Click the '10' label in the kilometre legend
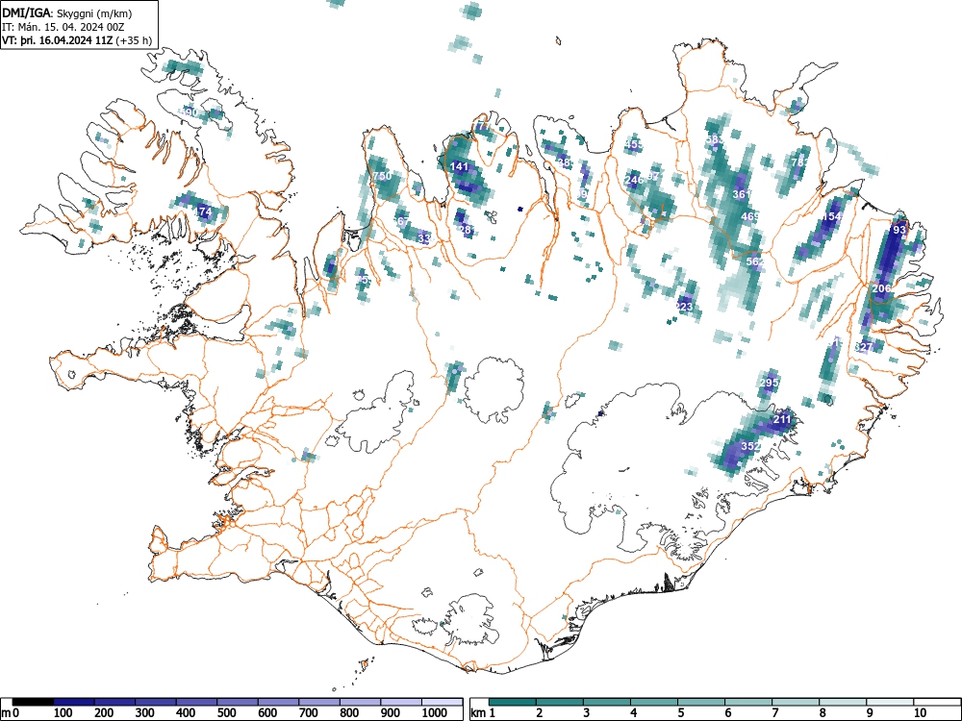962x721 pixels. click(x=920, y=713)
